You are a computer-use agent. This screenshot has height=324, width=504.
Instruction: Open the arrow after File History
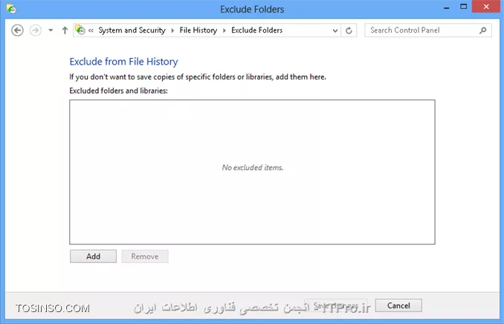tap(224, 30)
